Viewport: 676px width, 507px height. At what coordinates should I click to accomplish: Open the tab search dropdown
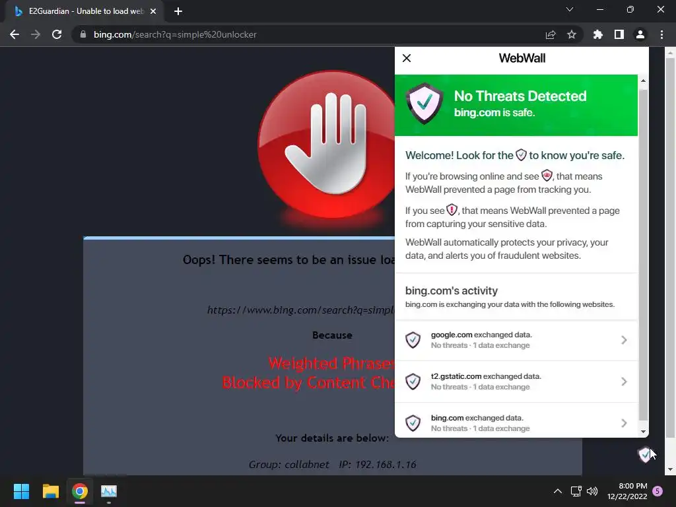570,9
